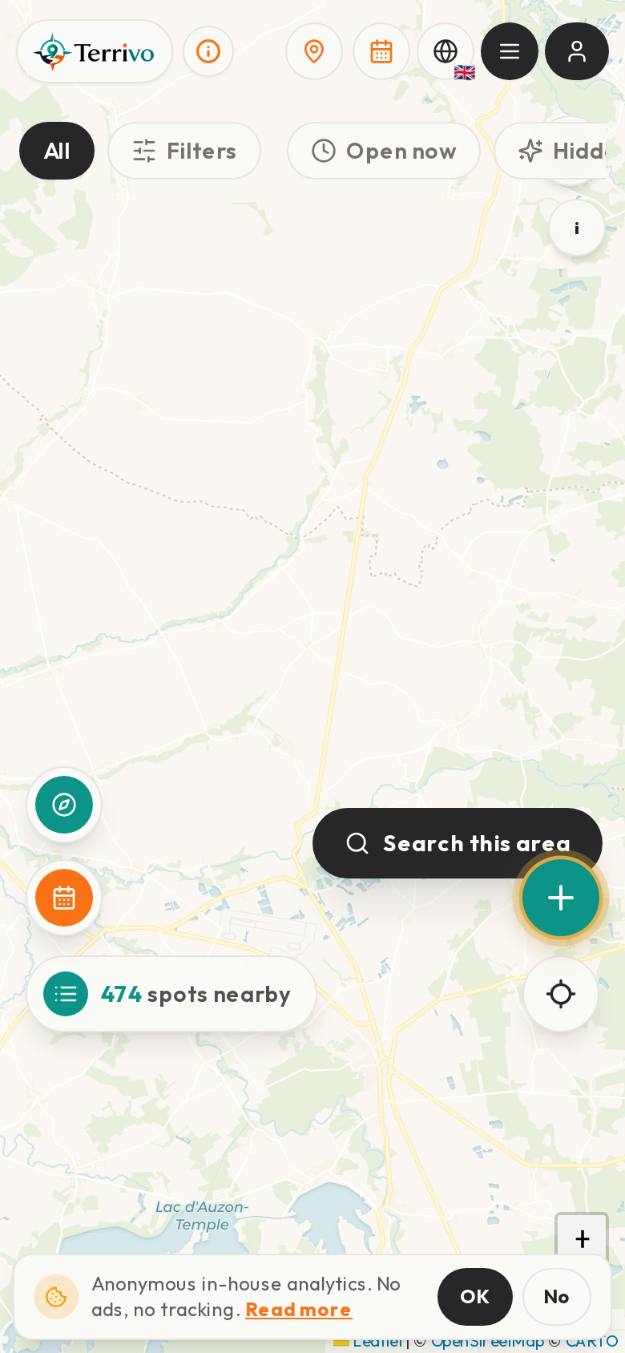Screen dimensions: 625x1353
Task: Open the hamburger menu
Action: 510,51
